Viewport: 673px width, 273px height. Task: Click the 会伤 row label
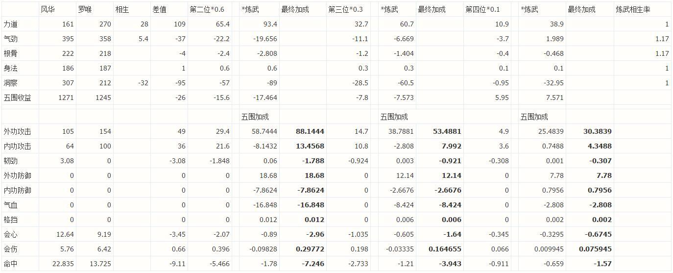click(11, 249)
